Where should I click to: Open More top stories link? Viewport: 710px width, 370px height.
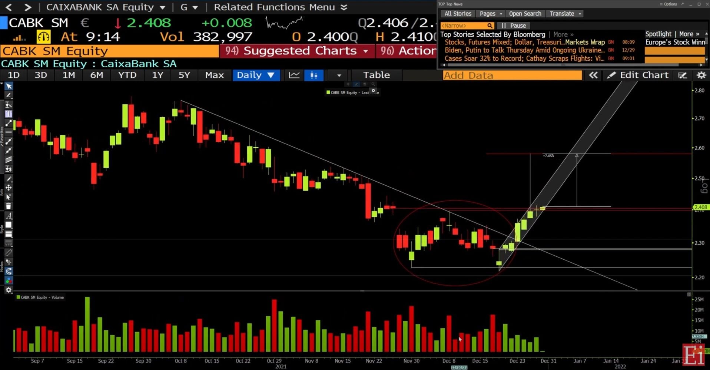[x=563, y=34]
